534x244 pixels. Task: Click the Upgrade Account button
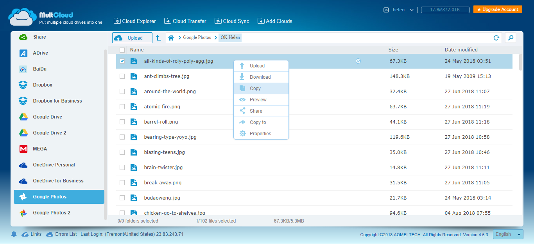(498, 9)
